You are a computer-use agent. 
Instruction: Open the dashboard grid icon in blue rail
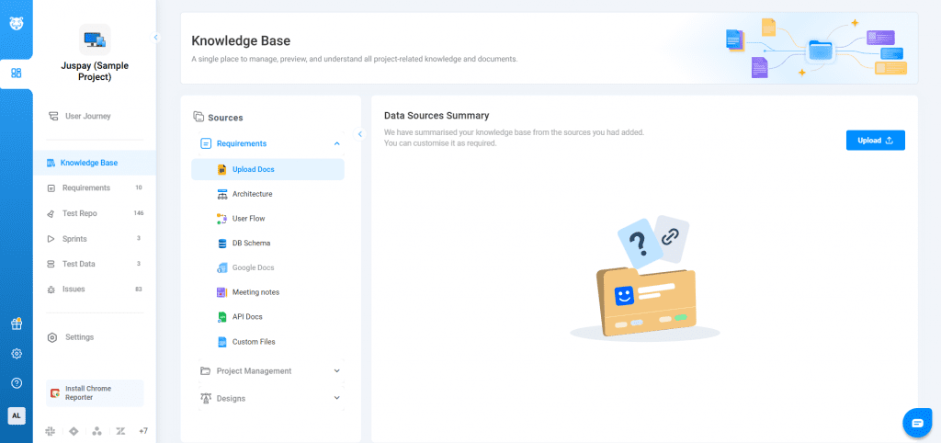click(x=17, y=73)
